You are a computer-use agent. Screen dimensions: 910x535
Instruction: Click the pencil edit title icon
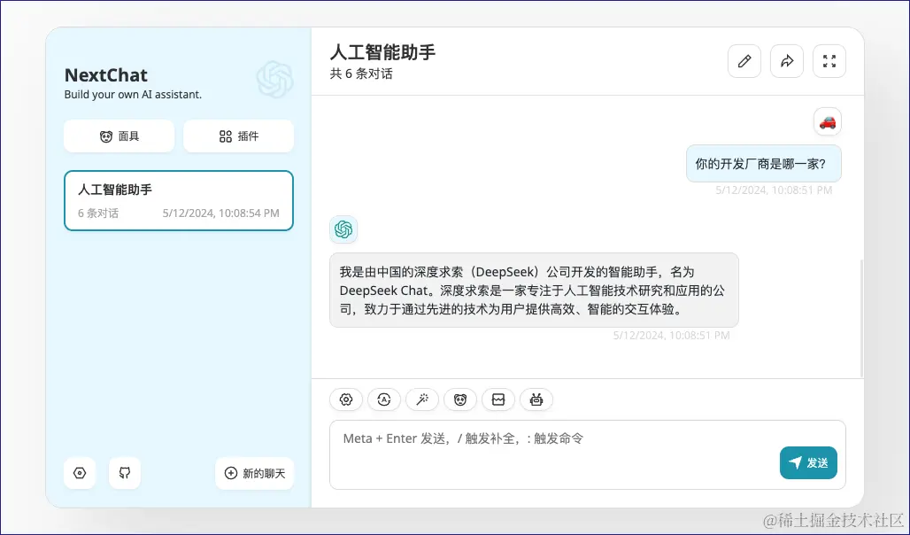tap(744, 61)
